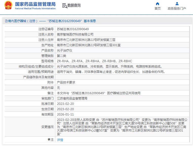The image size is (193, 146).
Task: Click the 管理类别 label
Action: coord(47,56)
